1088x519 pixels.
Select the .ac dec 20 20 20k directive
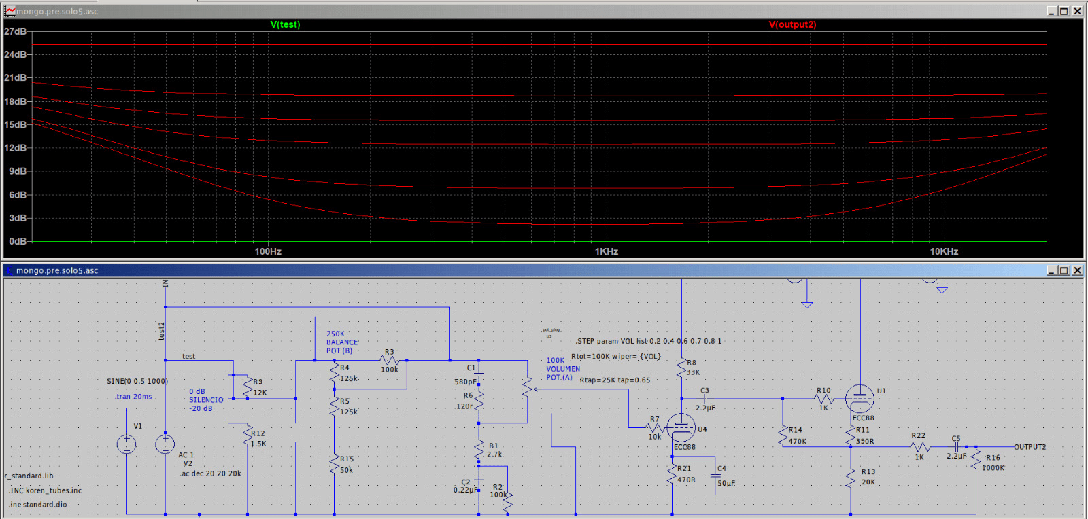pyautogui.click(x=210, y=473)
